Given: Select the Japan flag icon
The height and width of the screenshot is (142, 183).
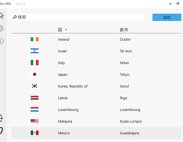Looking at the screenshot, I should coord(34,74).
